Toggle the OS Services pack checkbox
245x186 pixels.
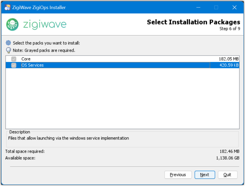click(x=14, y=65)
